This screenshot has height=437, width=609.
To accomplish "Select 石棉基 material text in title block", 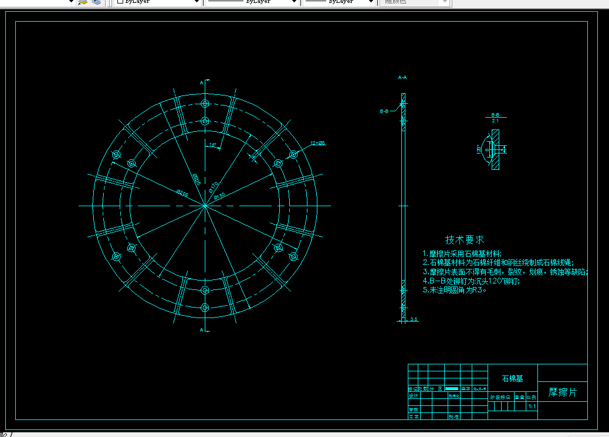I will tap(513, 378).
